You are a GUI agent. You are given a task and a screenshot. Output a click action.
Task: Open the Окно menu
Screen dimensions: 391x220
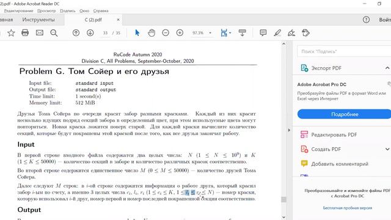pos(84,11)
